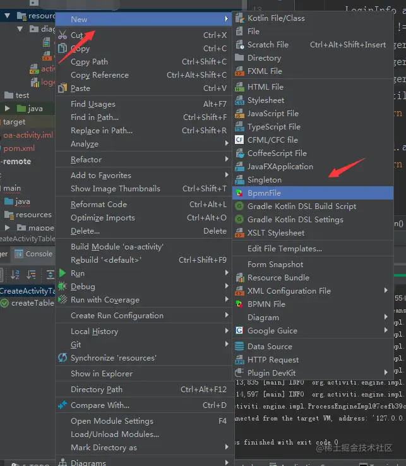Click the Gradle Kotlin DSL Build Script icon
This screenshot has width=406, height=466.
(239, 206)
